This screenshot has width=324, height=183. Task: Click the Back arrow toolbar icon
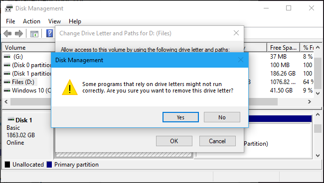click(x=7, y=33)
